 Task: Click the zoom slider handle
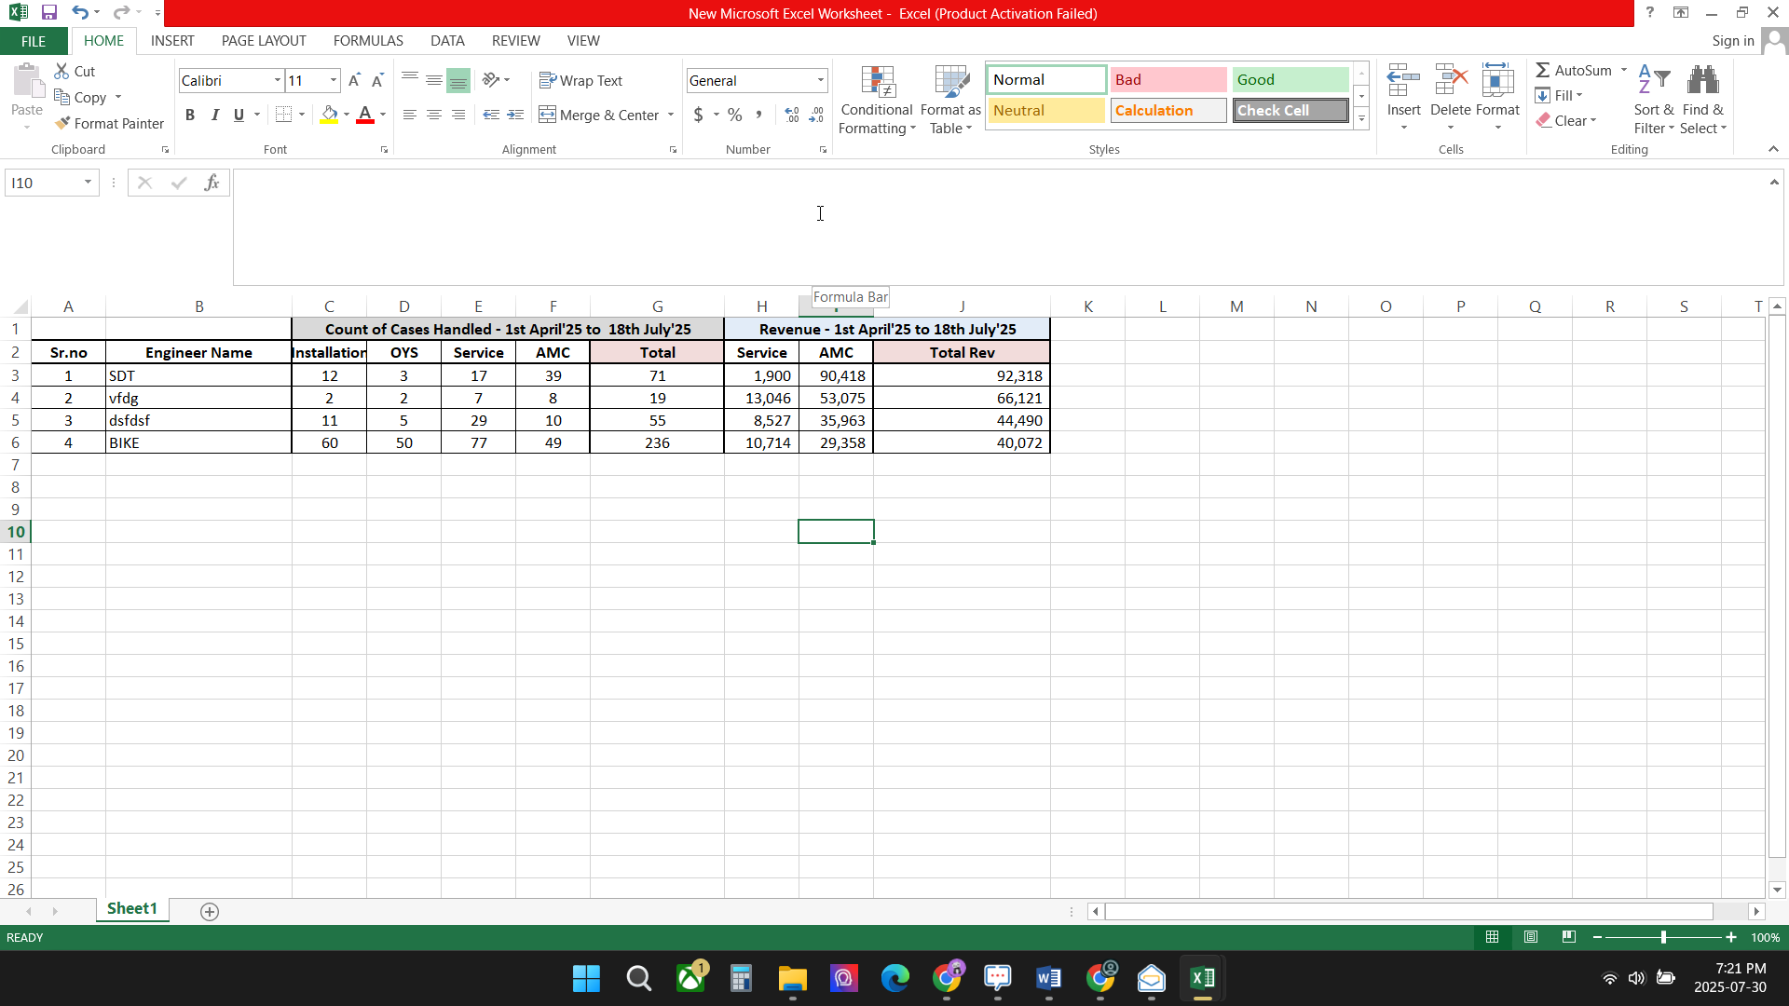tap(1663, 937)
